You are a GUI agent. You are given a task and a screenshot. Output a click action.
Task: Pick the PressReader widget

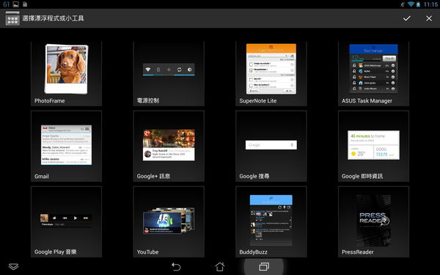(x=373, y=221)
